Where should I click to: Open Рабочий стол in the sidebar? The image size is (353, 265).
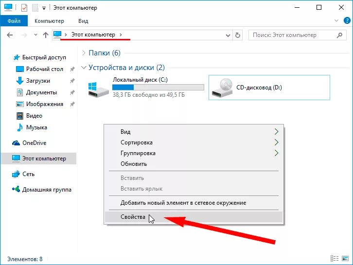click(45, 69)
